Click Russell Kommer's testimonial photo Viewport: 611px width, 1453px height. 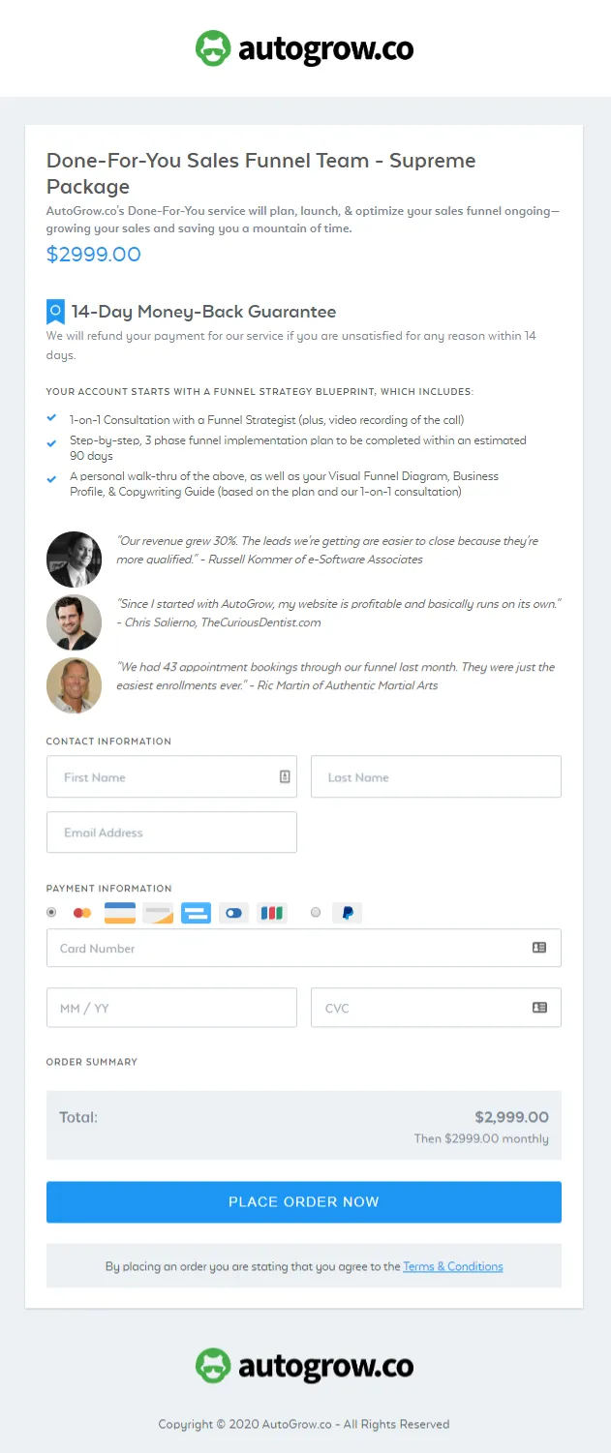pos(74,559)
